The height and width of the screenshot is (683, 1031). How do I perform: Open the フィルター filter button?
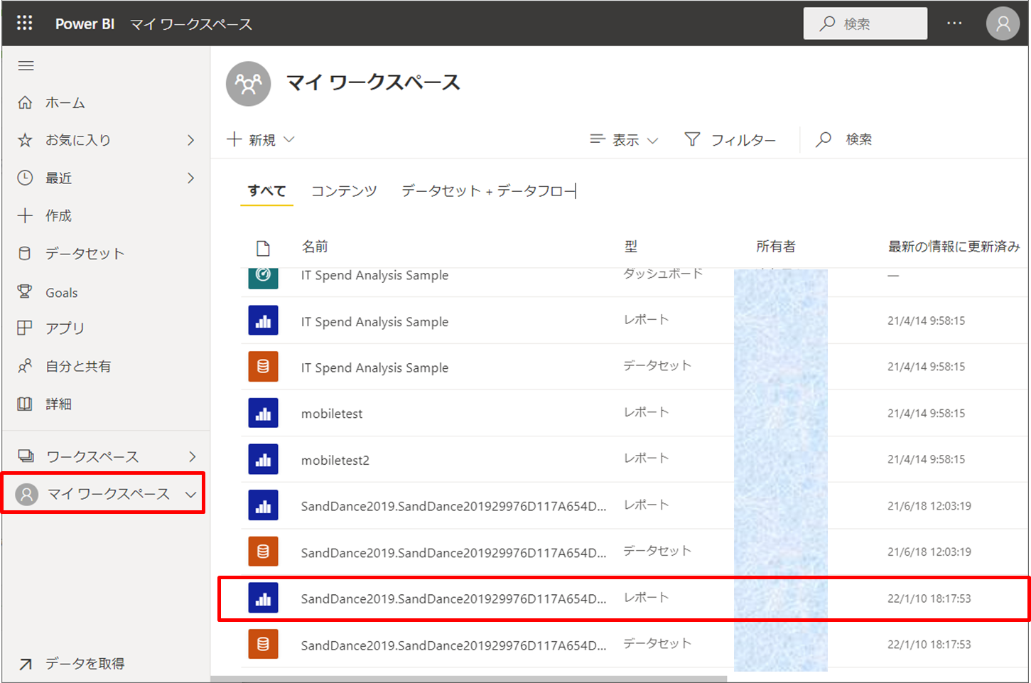click(730, 140)
